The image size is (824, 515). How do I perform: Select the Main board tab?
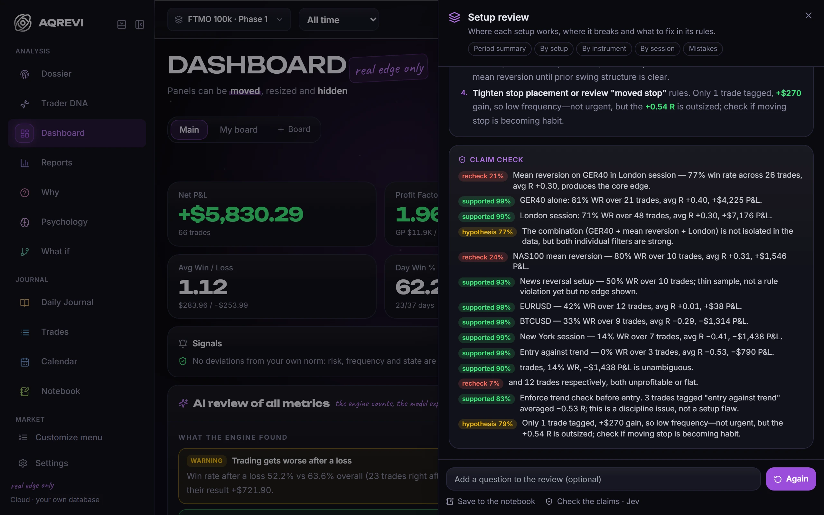(189, 130)
